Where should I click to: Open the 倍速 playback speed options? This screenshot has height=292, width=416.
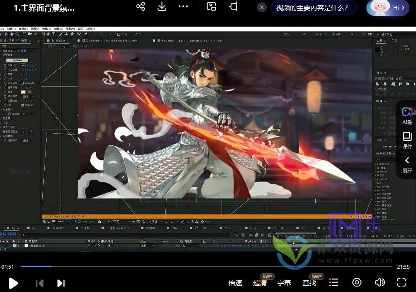point(235,283)
